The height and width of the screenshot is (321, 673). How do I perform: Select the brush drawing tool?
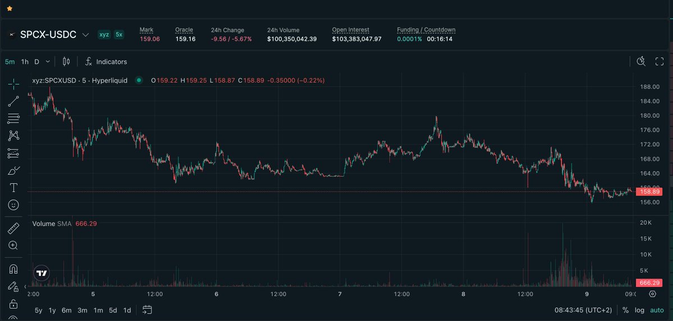click(13, 170)
